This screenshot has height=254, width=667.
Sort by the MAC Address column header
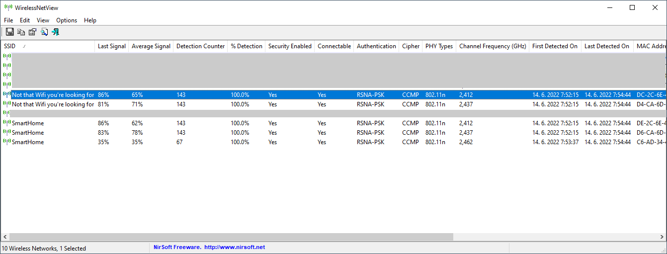[650, 46]
